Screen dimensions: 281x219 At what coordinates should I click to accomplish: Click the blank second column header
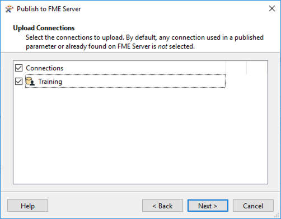point(236,68)
